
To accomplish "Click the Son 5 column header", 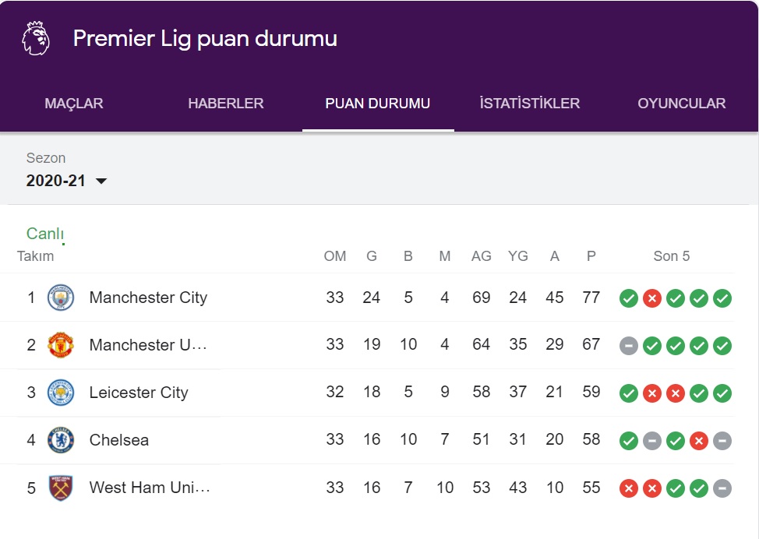I will 672,256.
